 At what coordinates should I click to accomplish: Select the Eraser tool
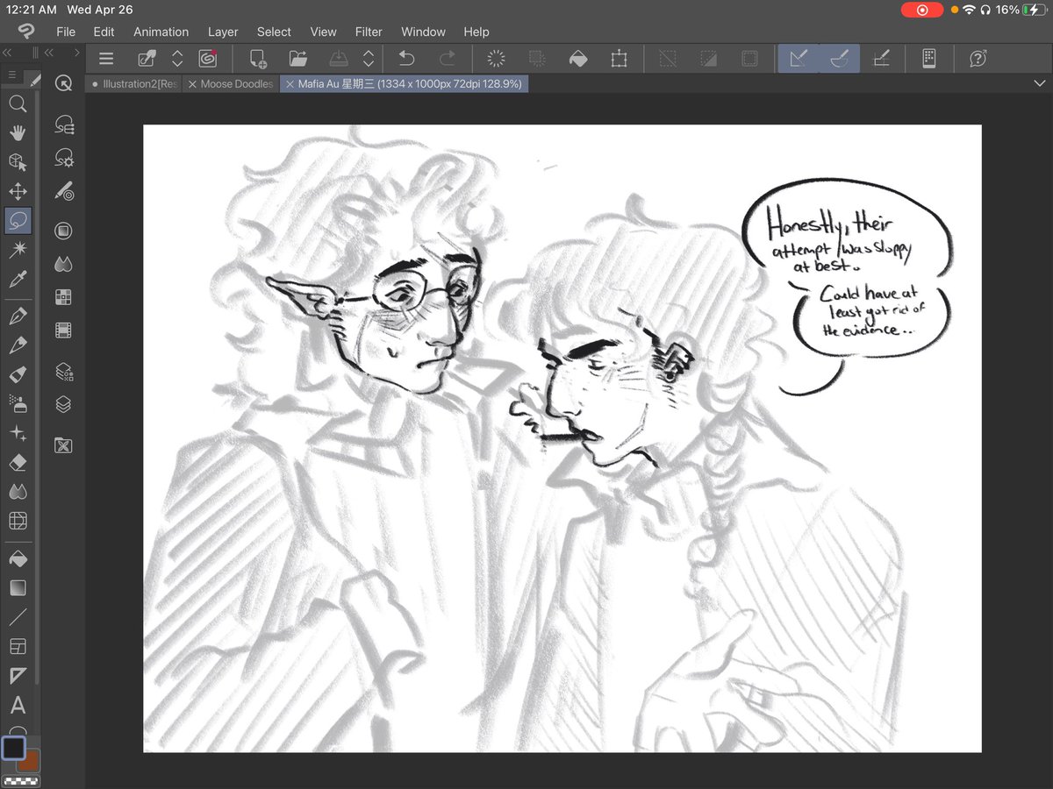click(18, 462)
